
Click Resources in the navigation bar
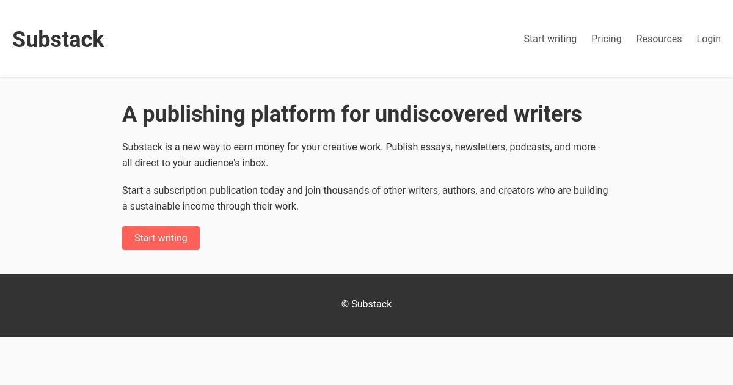(658, 38)
